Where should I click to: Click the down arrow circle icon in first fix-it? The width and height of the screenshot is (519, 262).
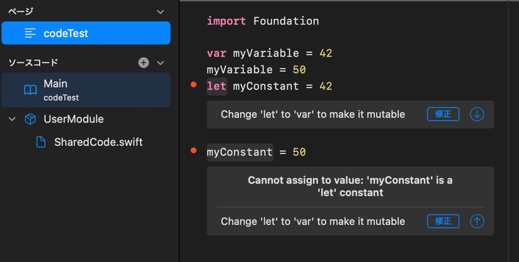477,114
